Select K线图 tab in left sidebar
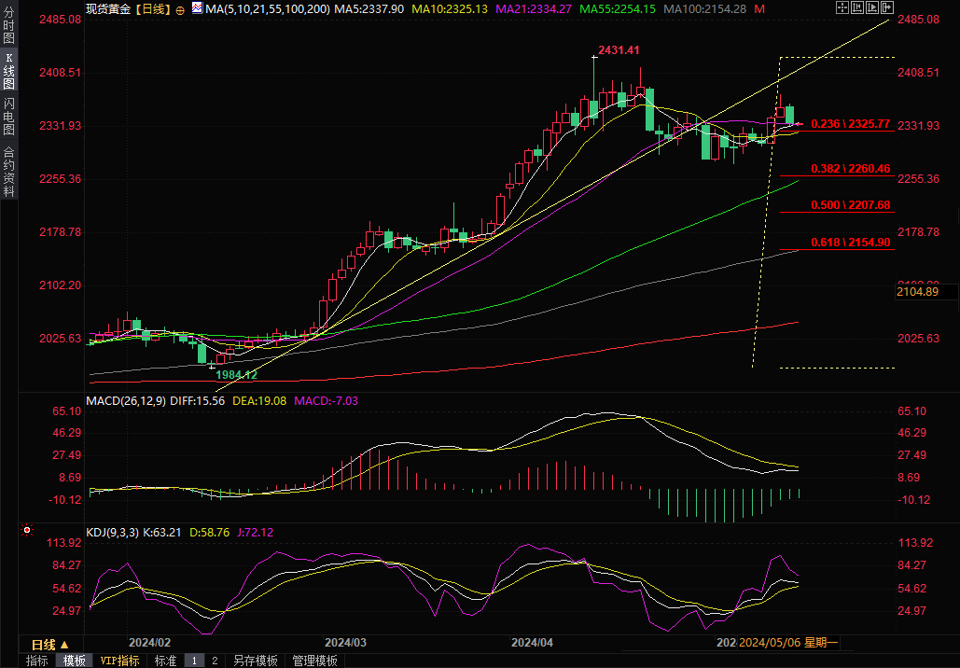 (8, 71)
